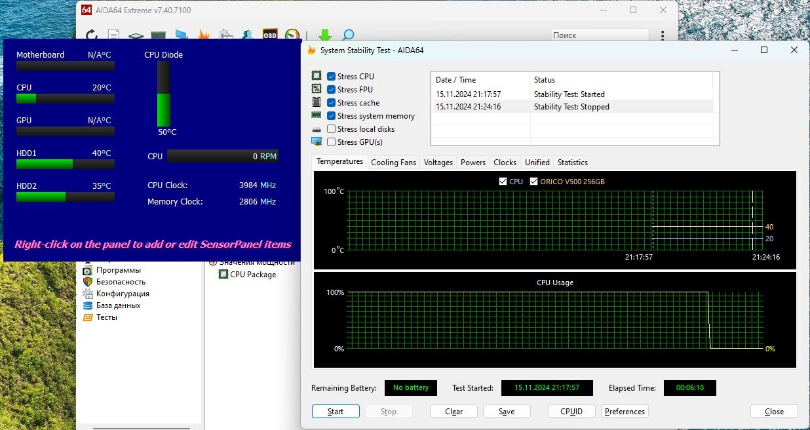
Task: Select Безопасность in the left tree
Action: [121, 282]
